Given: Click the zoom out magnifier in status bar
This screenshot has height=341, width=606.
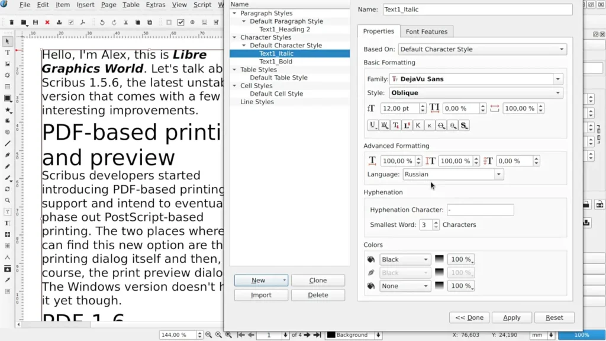Looking at the screenshot, I should (209, 335).
